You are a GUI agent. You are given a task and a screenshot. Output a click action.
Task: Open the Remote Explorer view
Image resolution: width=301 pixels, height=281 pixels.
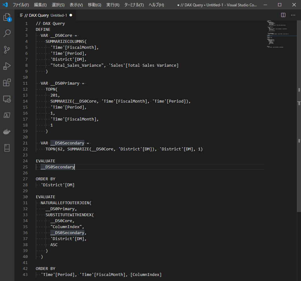point(7,99)
